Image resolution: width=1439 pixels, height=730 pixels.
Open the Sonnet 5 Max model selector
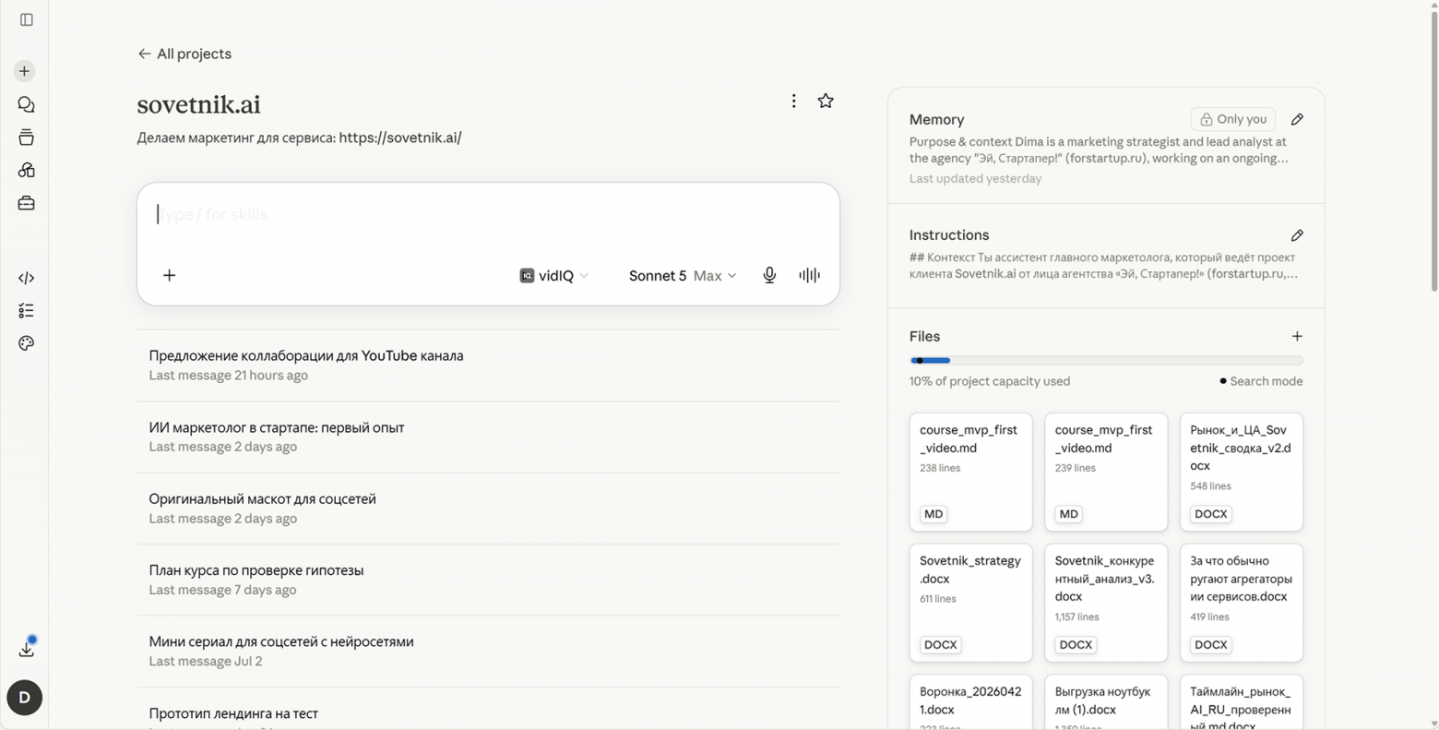click(x=683, y=275)
